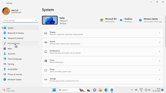The image size is (166, 93).
Task: Click the taskbar Search box
Action: point(72,90)
